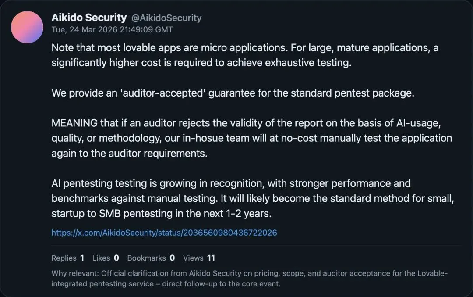Click the reply count number 1
Image resolution: width=473 pixels, height=297 pixels.
(82, 258)
